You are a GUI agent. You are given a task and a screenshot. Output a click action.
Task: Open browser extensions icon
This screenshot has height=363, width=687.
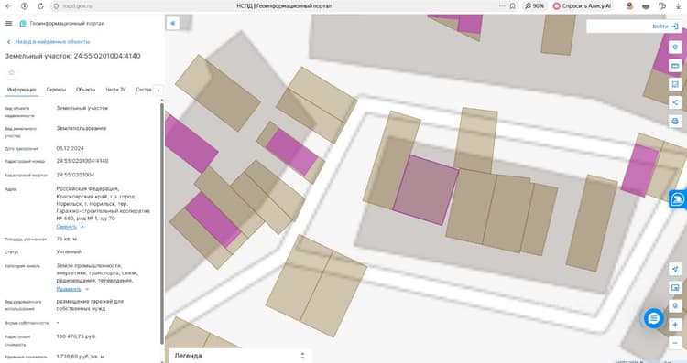pos(661,6)
